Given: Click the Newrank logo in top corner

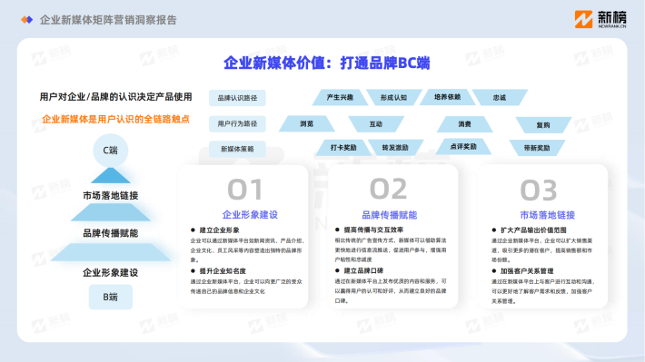Looking at the screenshot, I should (600, 19).
